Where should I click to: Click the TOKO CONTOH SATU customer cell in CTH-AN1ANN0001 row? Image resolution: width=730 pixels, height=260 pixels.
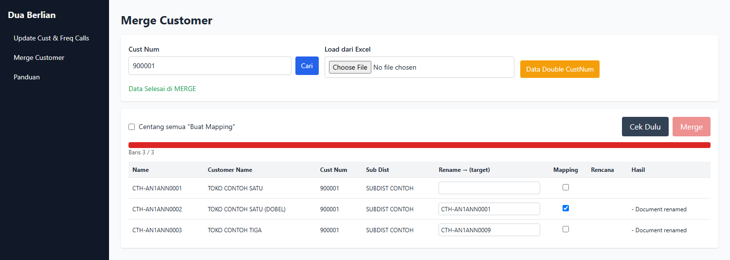tap(235, 188)
